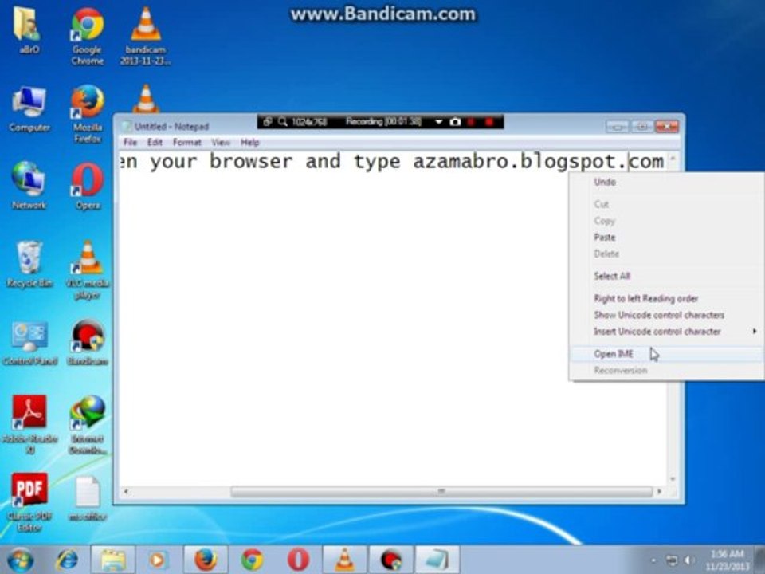Switch to Bandicam on the taskbar
The height and width of the screenshot is (574, 765).
(x=390, y=560)
